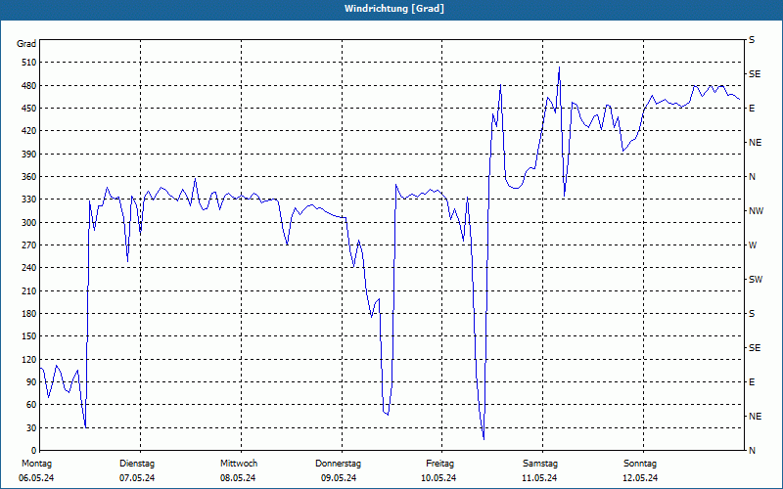
Task: Pick the "300" y-axis value
Action: tap(29, 223)
